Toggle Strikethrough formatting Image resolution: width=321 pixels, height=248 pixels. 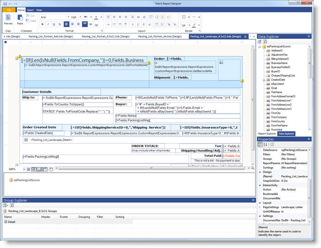coord(60,24)
